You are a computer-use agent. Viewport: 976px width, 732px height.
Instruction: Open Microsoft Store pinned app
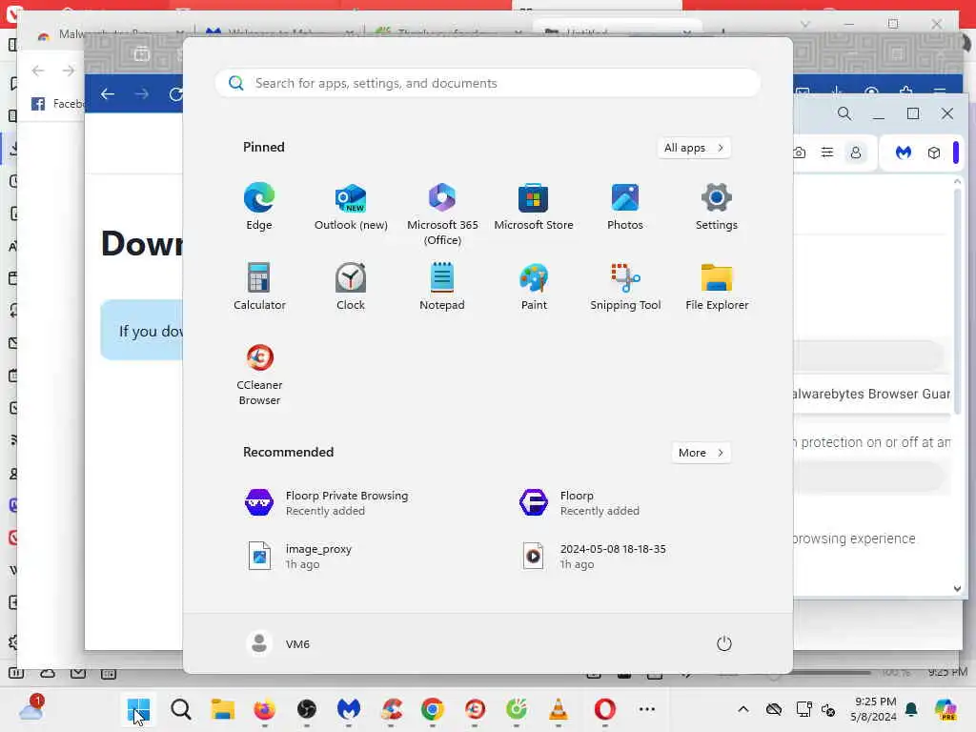click(x=534, y=207)
